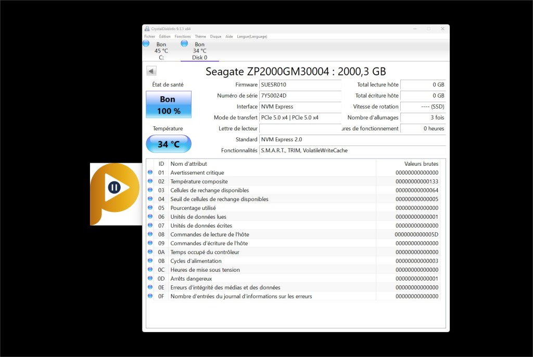Click the 34 °C temperature button
This screenshot has height=357, width=533.
[169, 144]
